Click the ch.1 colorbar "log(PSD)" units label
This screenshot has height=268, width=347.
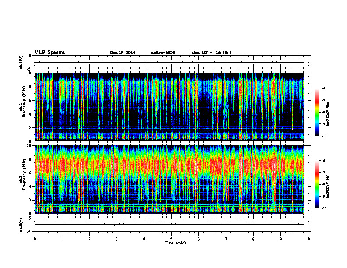coord(328,114)
